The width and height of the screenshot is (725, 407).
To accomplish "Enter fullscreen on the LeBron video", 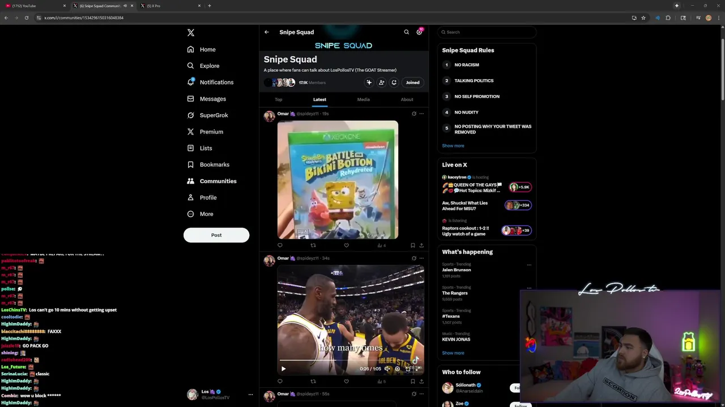I will point(417,369).
